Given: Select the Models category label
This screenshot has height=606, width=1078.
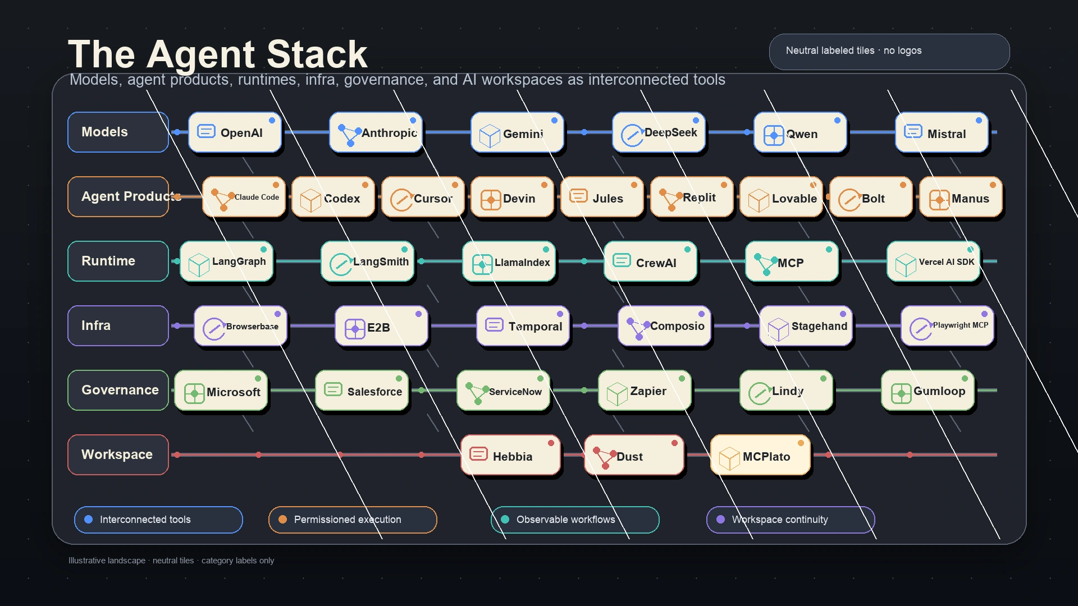Looking at the screenshot, I should [x=118, y=132].
